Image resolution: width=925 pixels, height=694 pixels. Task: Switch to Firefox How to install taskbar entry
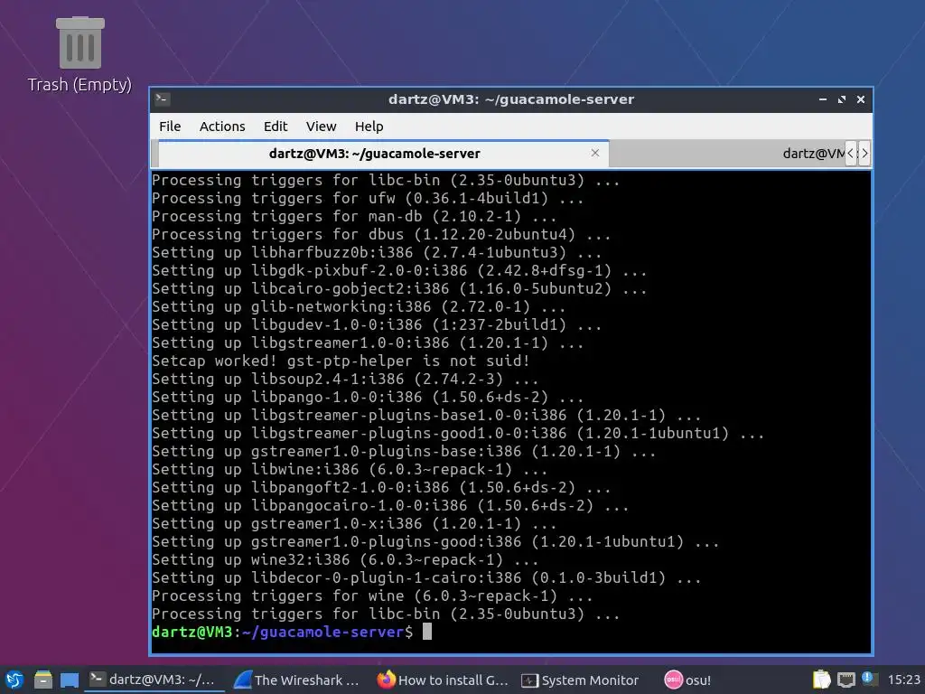pyautogui.click(x=443, y=680)
